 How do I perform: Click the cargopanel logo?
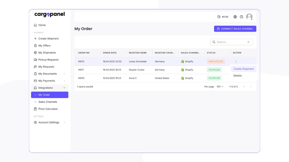[49, 14]
